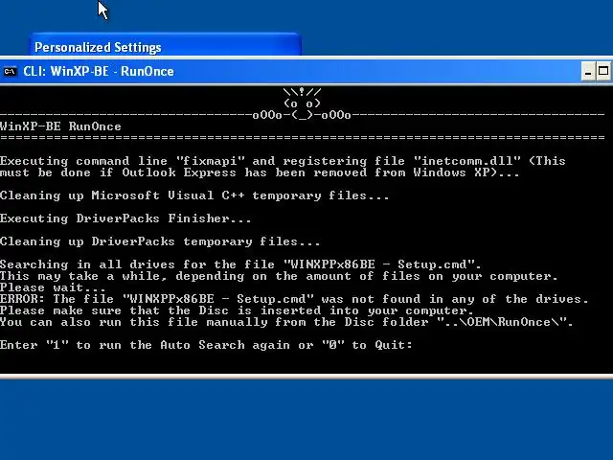Maximize the CLI WinXP-BE RunOnce window
The height and width of the screenshot is (460, 613).
pyautogui.click(x=603, y=71)
